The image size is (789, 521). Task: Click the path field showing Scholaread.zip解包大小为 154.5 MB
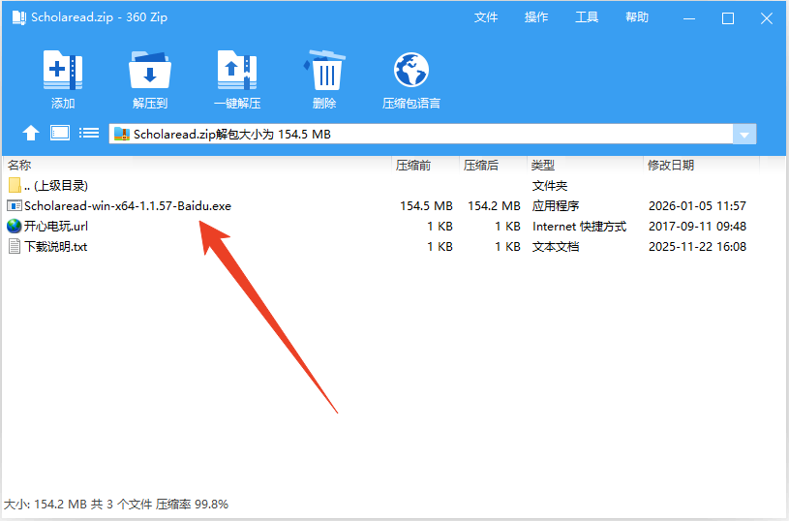[421, 135]
